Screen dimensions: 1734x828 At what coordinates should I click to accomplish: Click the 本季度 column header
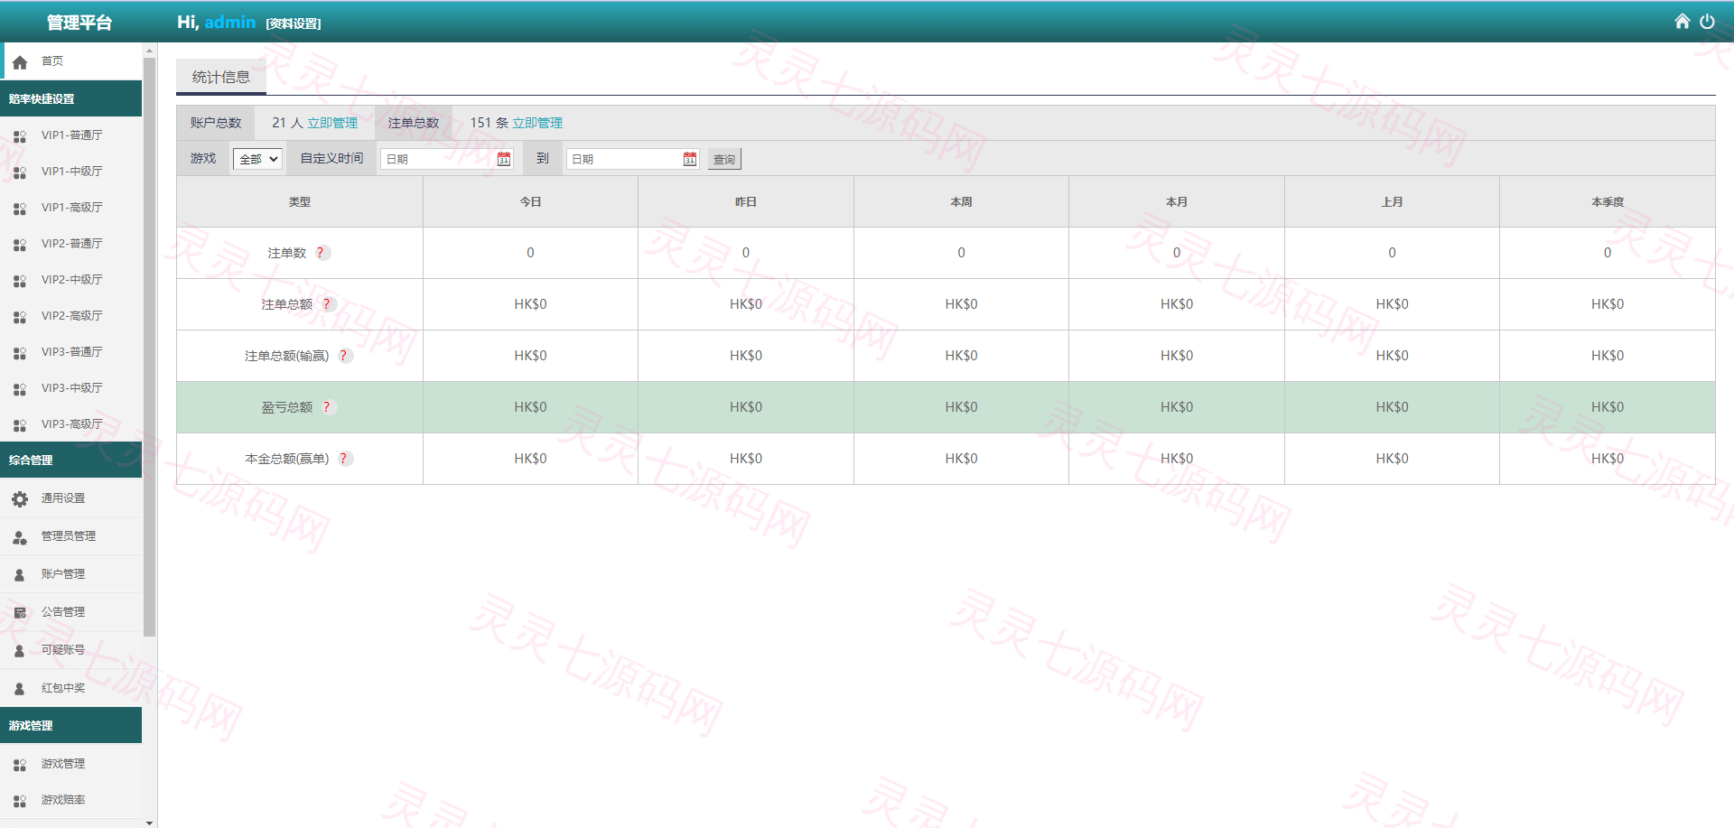pyautogui.click(x=1608, y=202)
